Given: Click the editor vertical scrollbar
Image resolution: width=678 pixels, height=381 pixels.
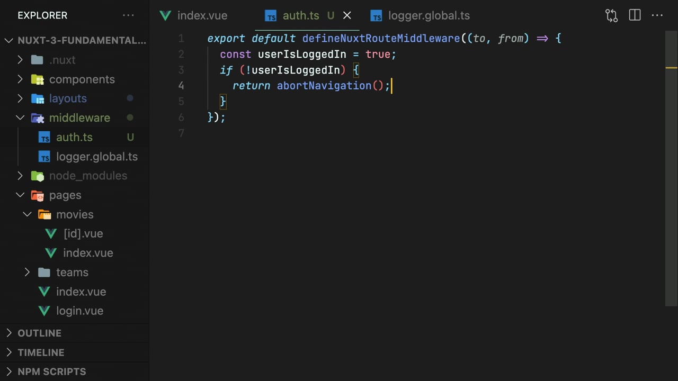Looking at the screenshot, I should pyautogui.click(x=671, y=168).
